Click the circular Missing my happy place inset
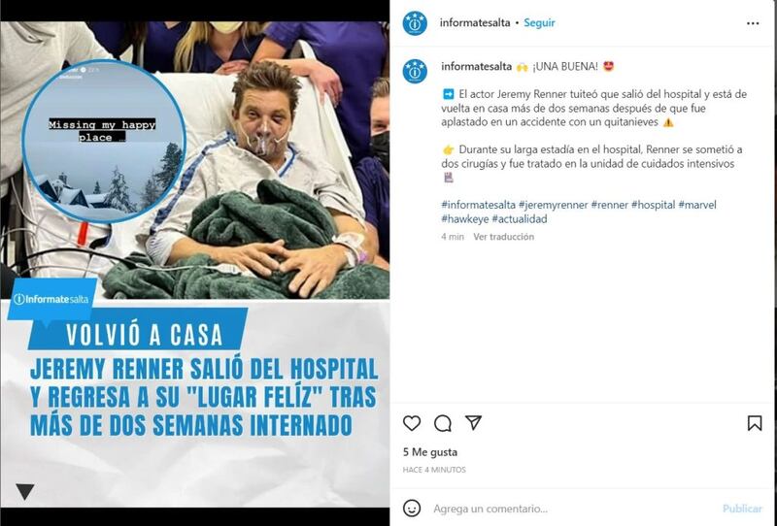777x526 pixels. pos(104,141)
